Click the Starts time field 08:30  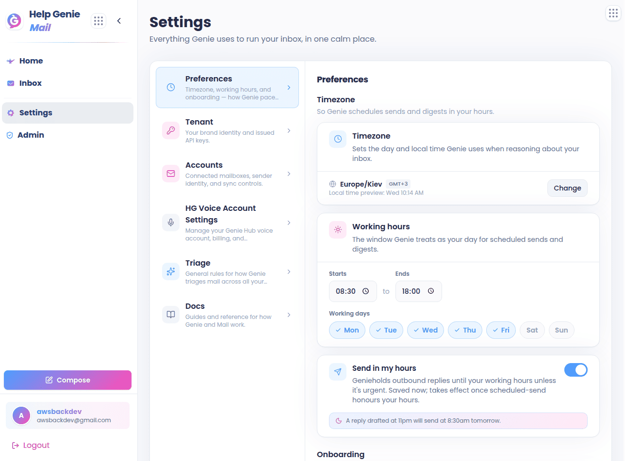353,291
